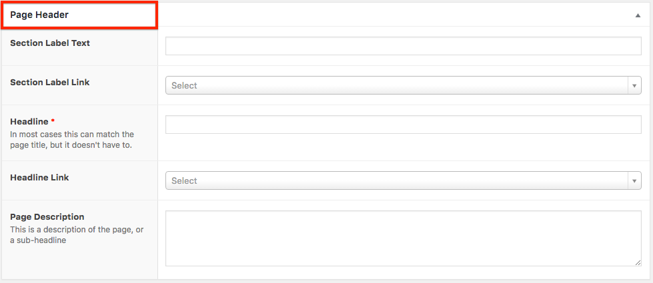Open the Section Label Link select box

[x=397, y=85]
